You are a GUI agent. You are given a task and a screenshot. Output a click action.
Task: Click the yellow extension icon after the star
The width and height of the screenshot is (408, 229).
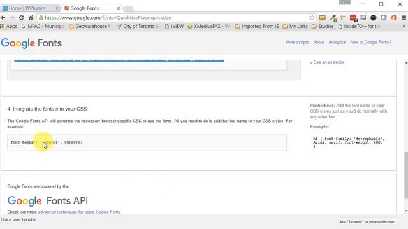(x=323, y=18)
